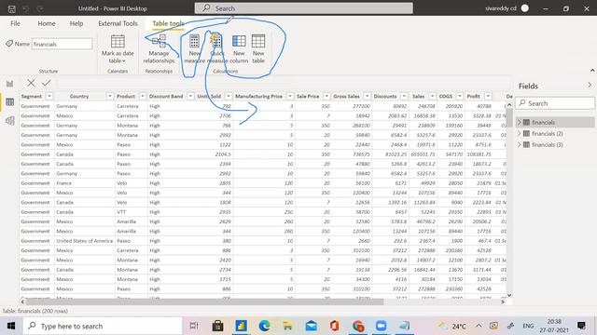The width and height of the screenshot is (597, 335).
Task: Switch to Report view icon
Action: (x=10, y=84)
